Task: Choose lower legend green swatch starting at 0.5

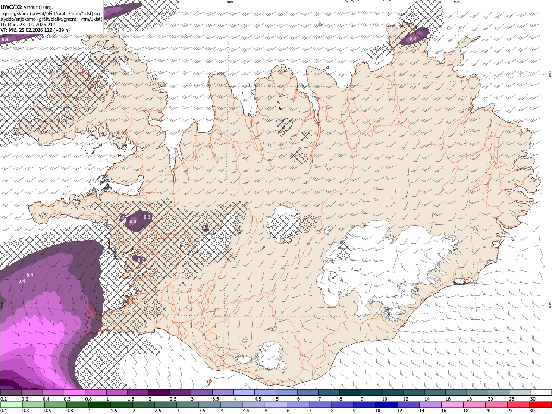Action: pos(55,405)
